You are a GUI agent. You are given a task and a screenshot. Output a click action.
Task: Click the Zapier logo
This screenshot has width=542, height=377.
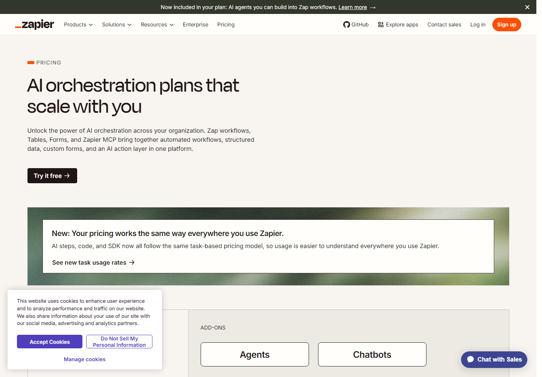(35, 25)
